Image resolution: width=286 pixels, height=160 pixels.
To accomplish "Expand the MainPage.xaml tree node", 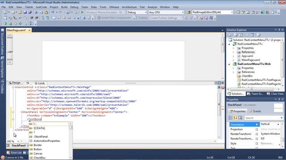I will click(233, 60).
